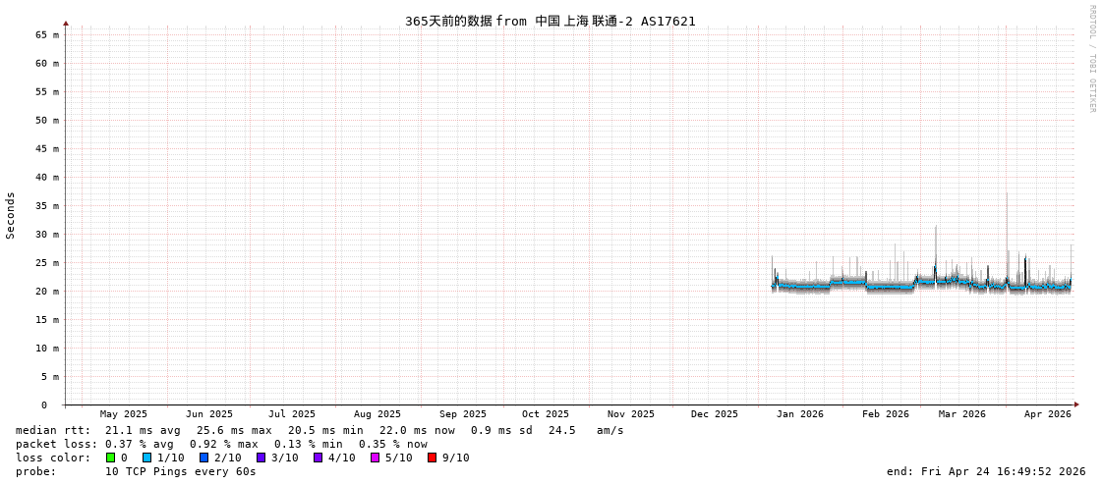This screenshot has width=1102, height=485.
Task: Select the blue 2/10 loss color swatch
Action: point(203,458)
